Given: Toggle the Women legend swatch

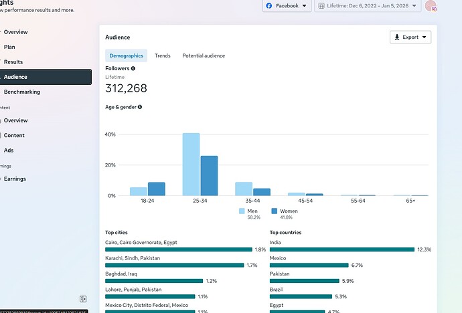Looking at the screenshot, I should (x=275, y=211).
